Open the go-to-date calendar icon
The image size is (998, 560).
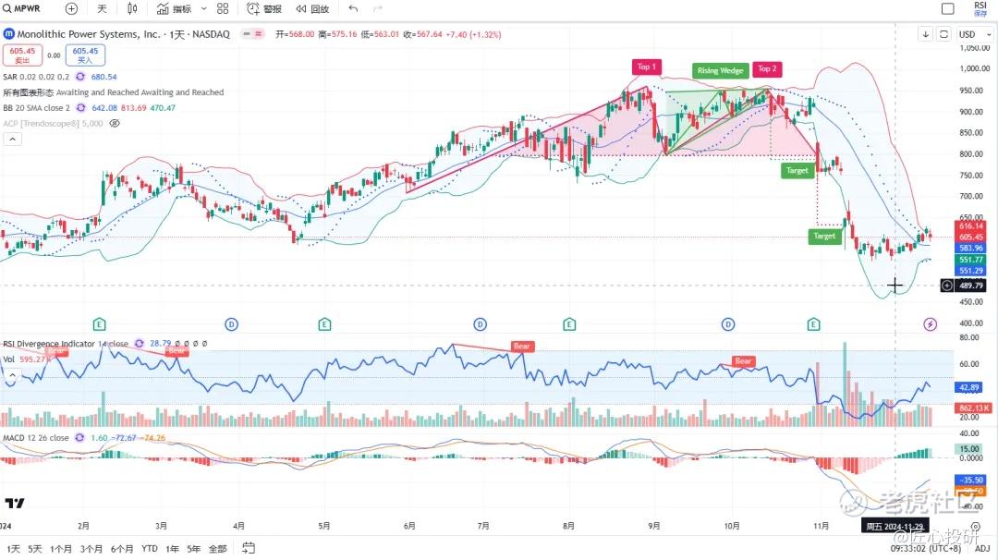249,548
